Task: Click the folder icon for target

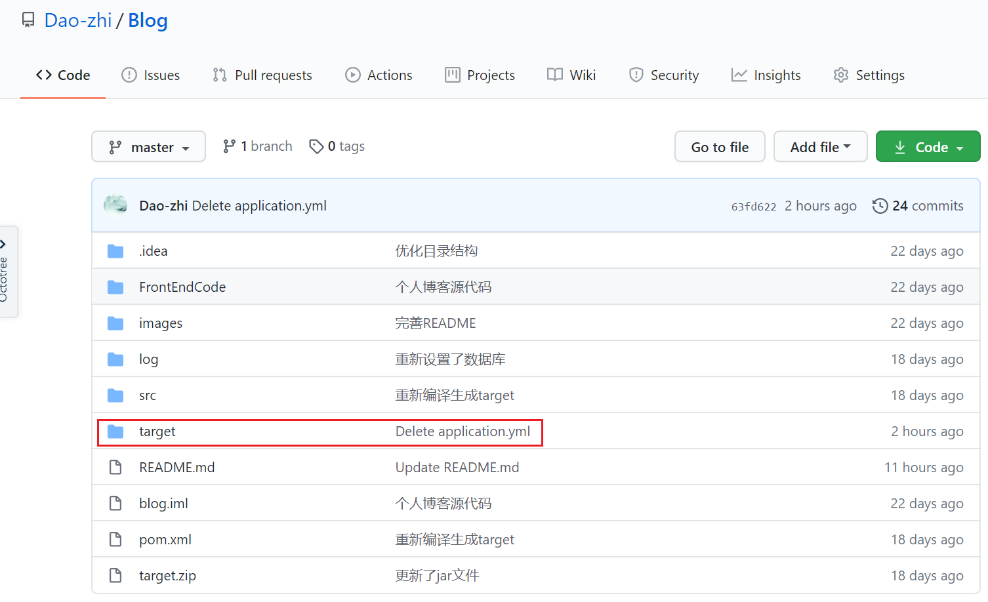Action: pyautogui.click(x=115, y=431)
